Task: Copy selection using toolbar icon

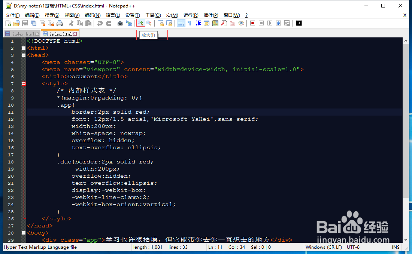Action: pyautogui.click(x=80, y=23)
